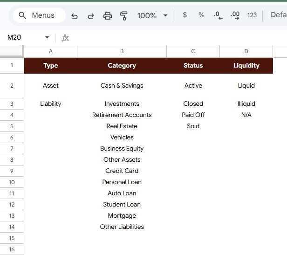The height and width of the screenshot is (255, 287).
Task: Select column B header
Action: pos(122,51)
